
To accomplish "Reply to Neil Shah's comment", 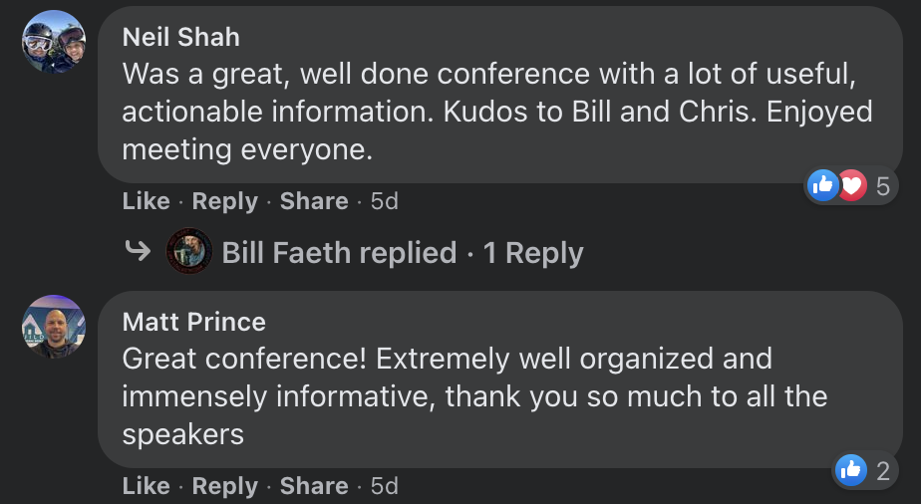I will pyautogui.click(x=224, y=201).
